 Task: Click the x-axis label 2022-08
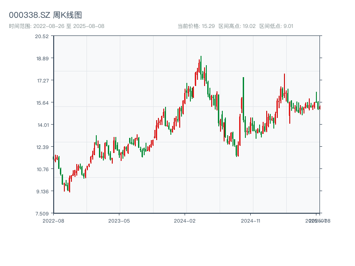click(53, 221)
